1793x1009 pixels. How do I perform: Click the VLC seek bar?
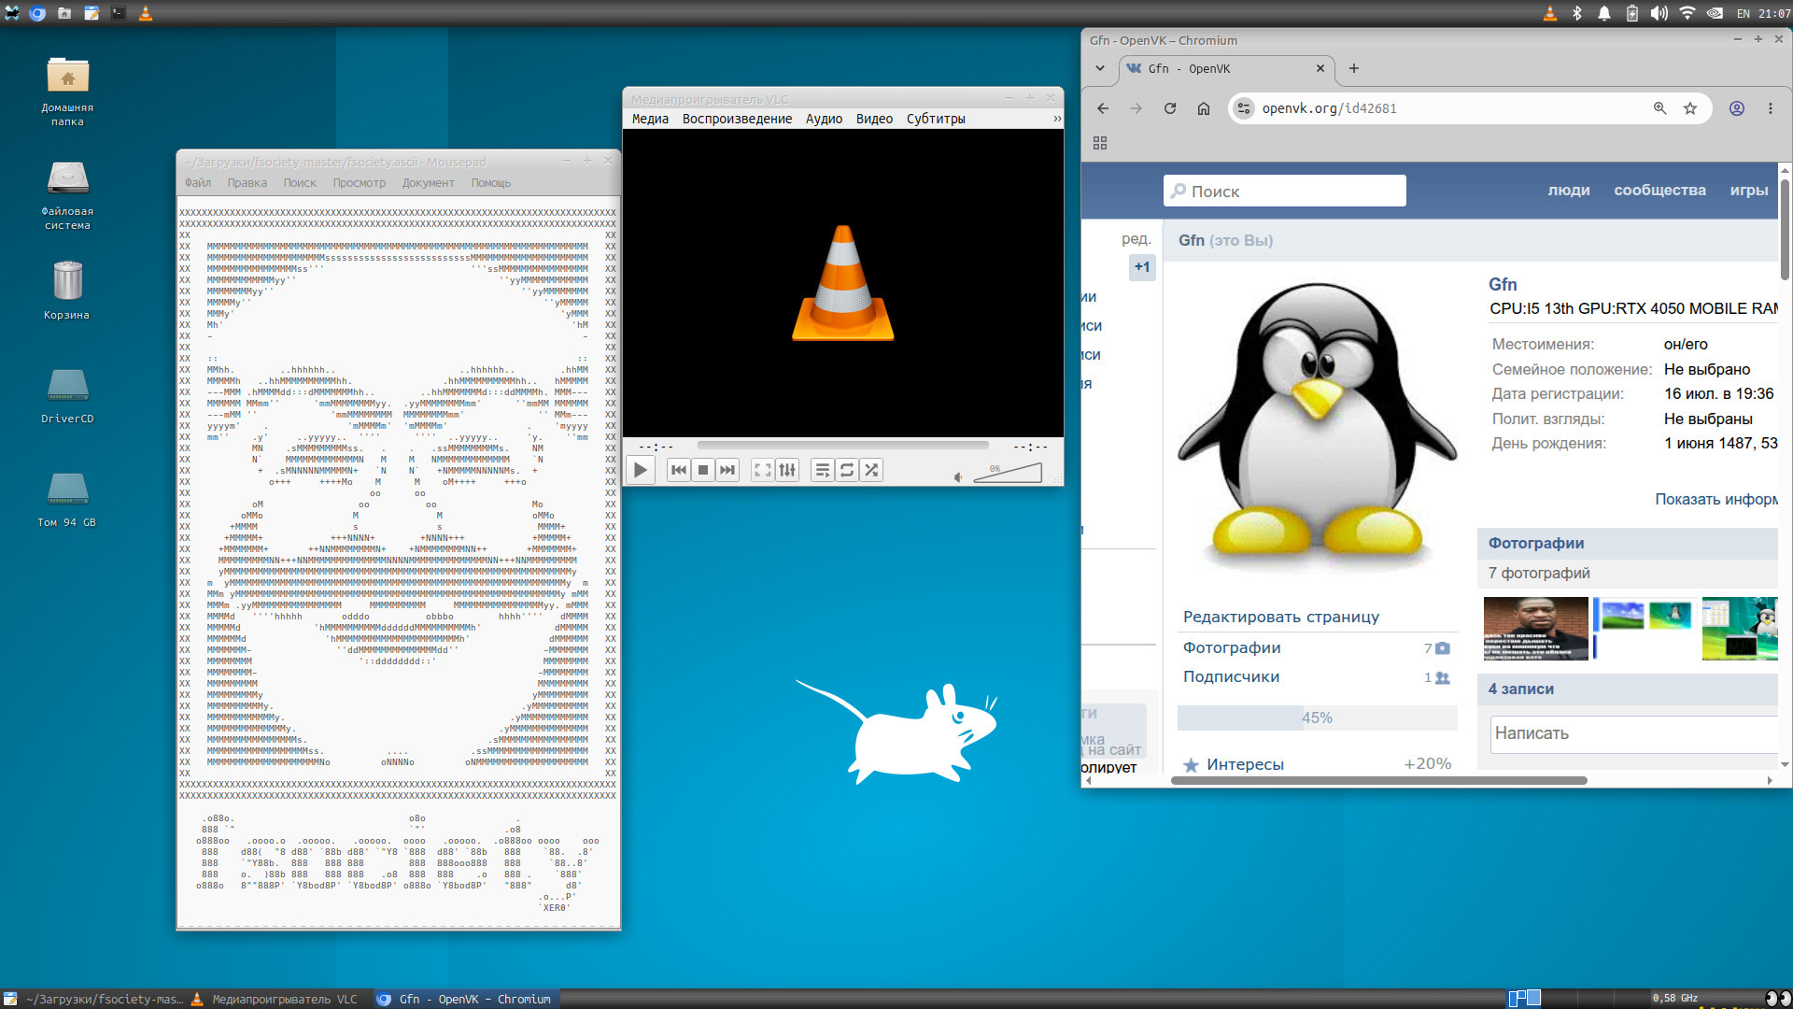[842, 446]
